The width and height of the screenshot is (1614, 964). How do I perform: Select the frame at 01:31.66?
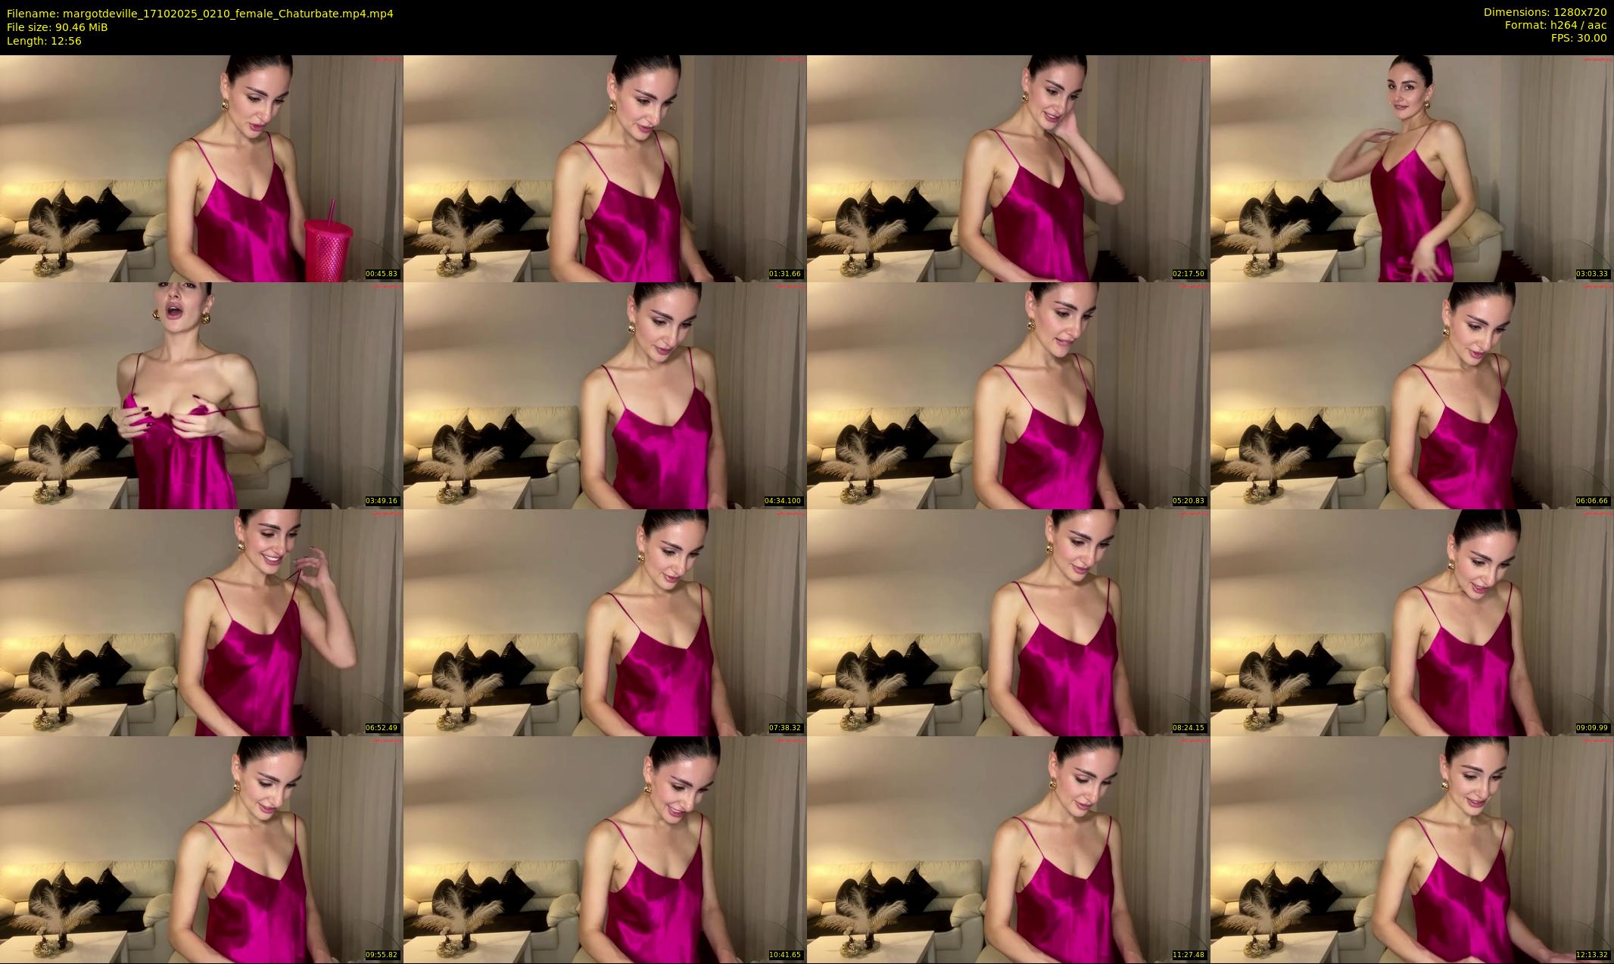click(605, 168)
